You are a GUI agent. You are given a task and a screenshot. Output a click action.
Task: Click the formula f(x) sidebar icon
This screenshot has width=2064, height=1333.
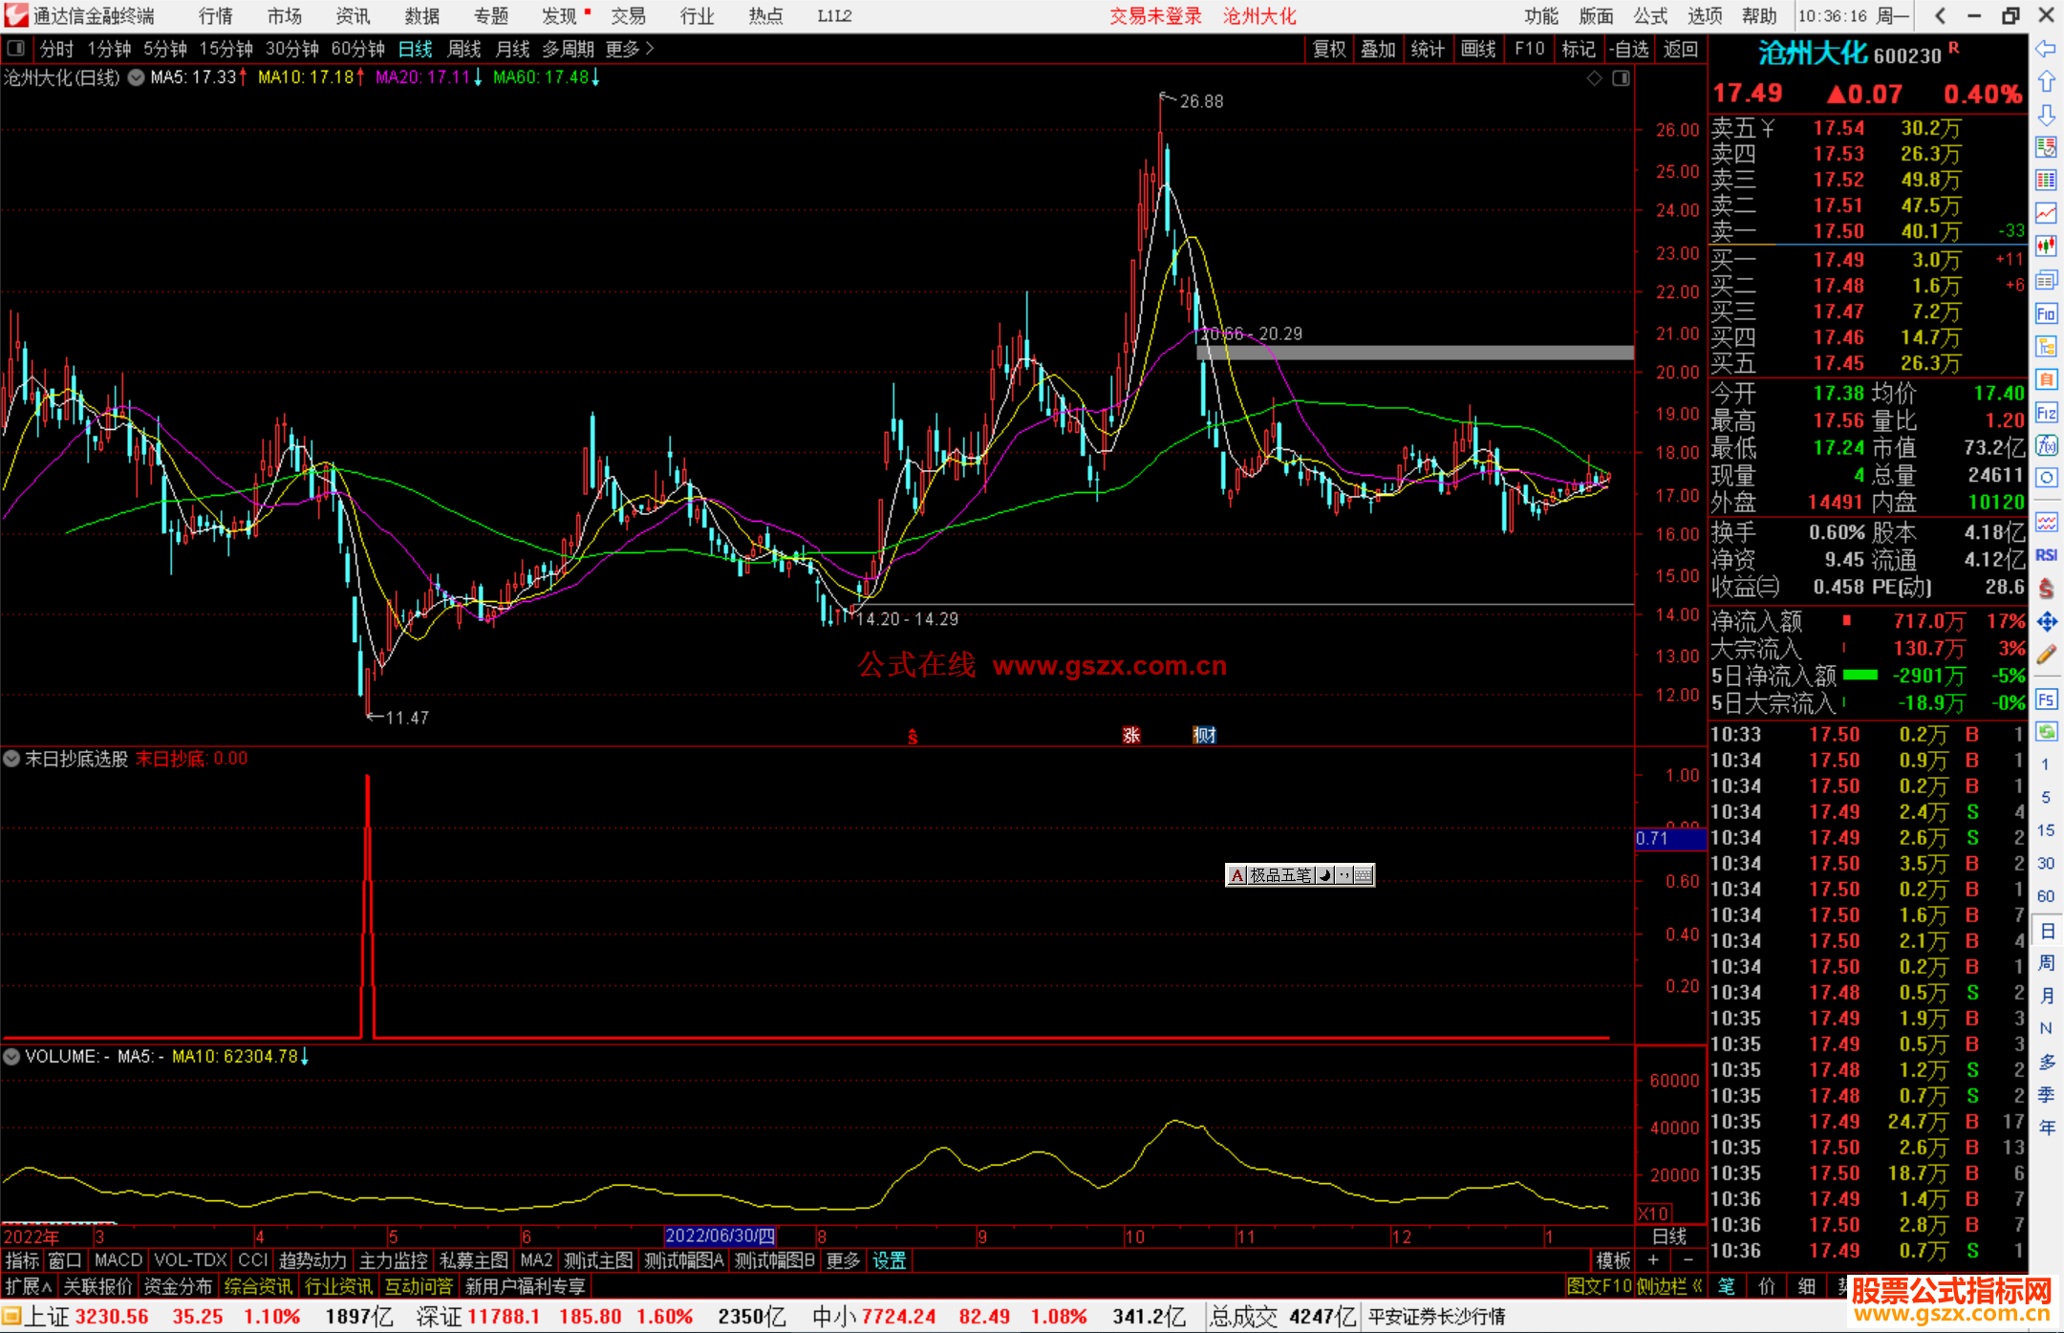[x=2046, y=445]
